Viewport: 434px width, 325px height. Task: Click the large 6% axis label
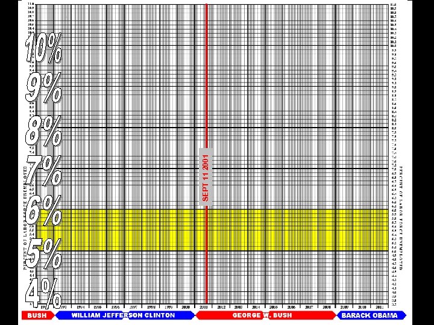[x=43, y=210]
